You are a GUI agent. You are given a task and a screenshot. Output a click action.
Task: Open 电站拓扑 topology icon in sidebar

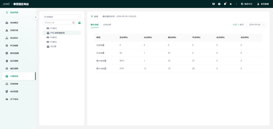[x=7, y=38]
